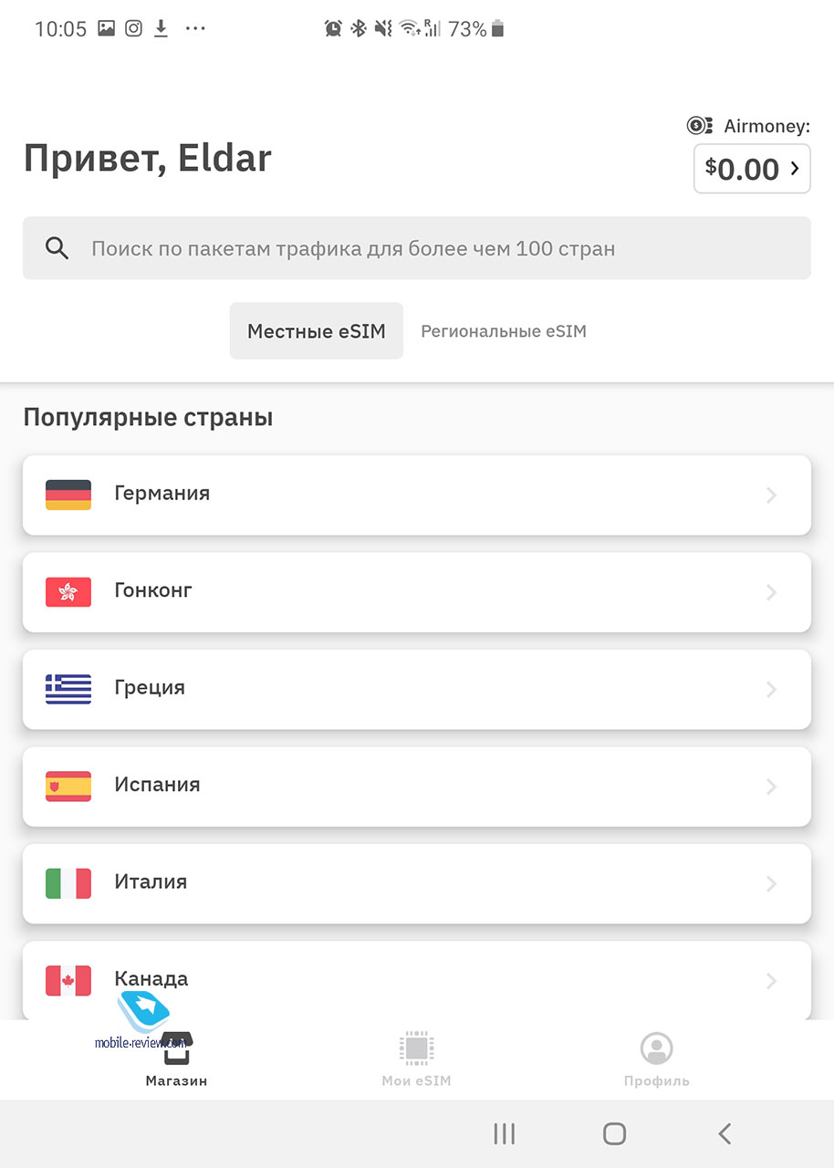Focus the traffic package search field

pos(417,248)
